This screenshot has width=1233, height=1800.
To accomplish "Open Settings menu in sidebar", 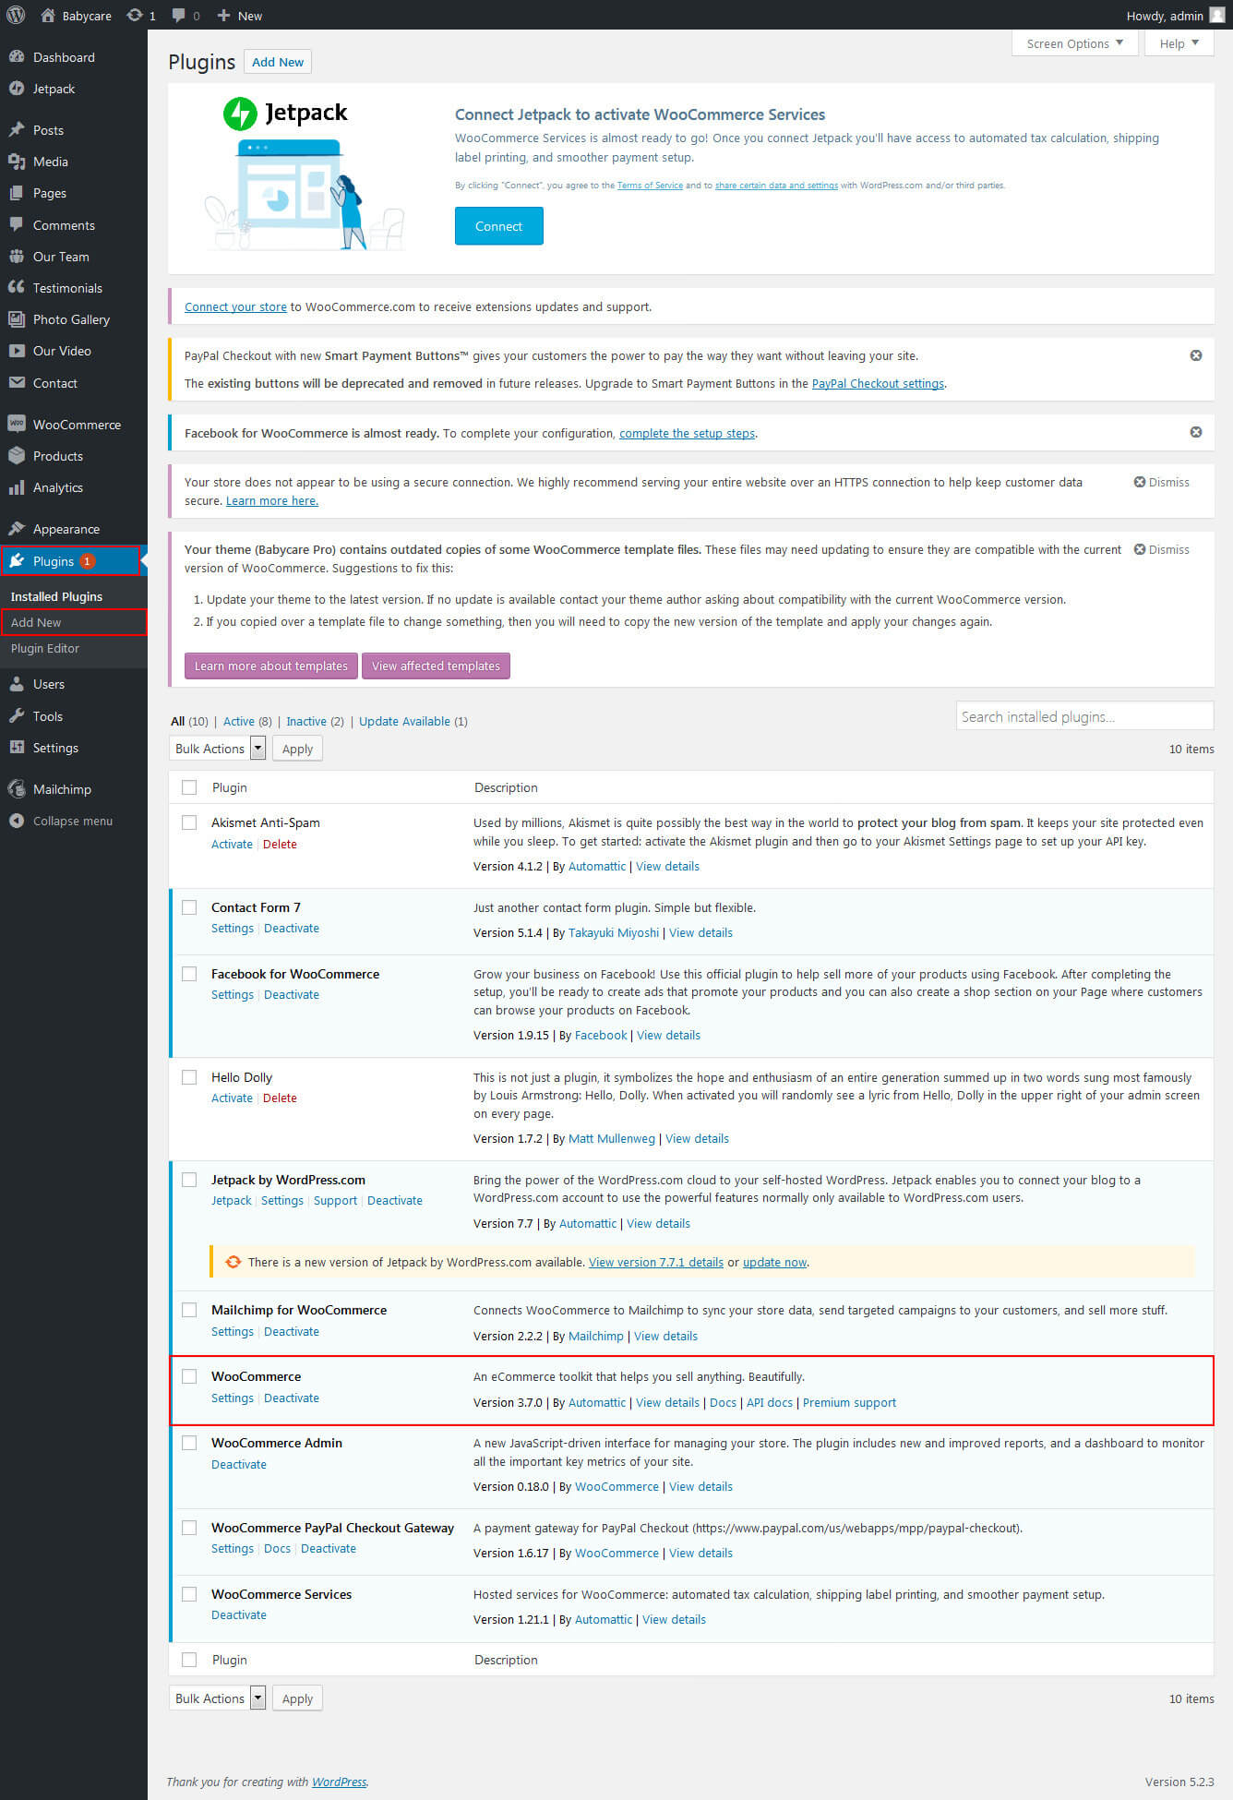I will 55,748.
